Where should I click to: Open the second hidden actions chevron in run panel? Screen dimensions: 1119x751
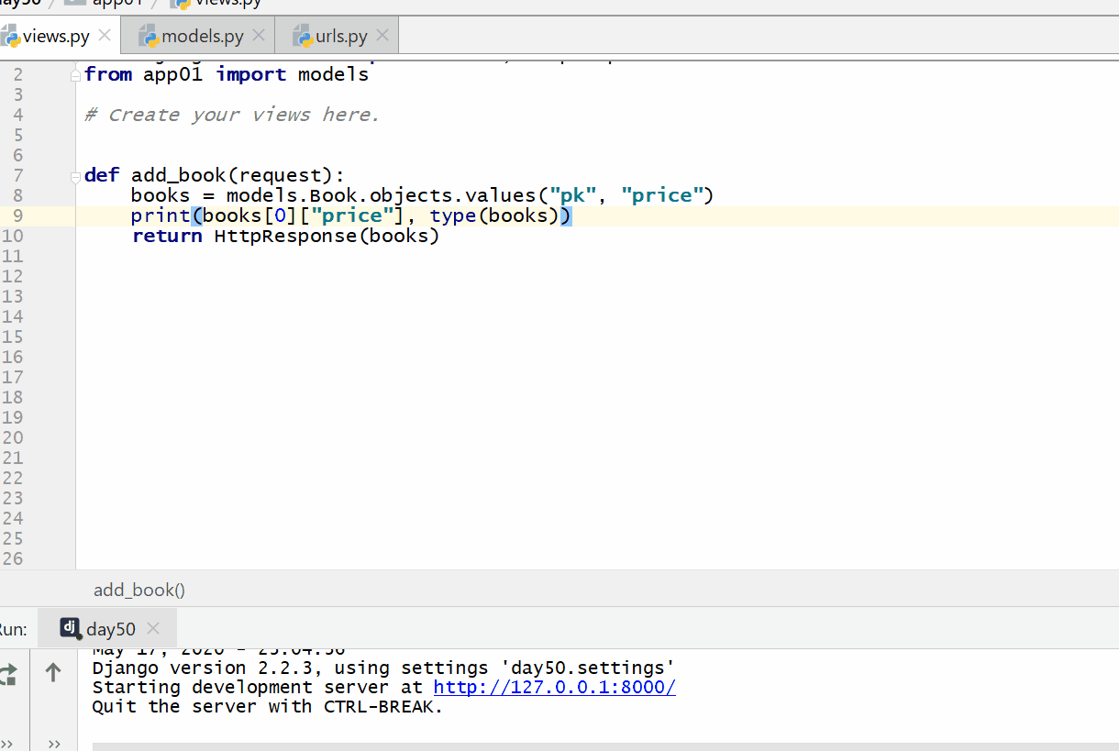tap(53, 743)
